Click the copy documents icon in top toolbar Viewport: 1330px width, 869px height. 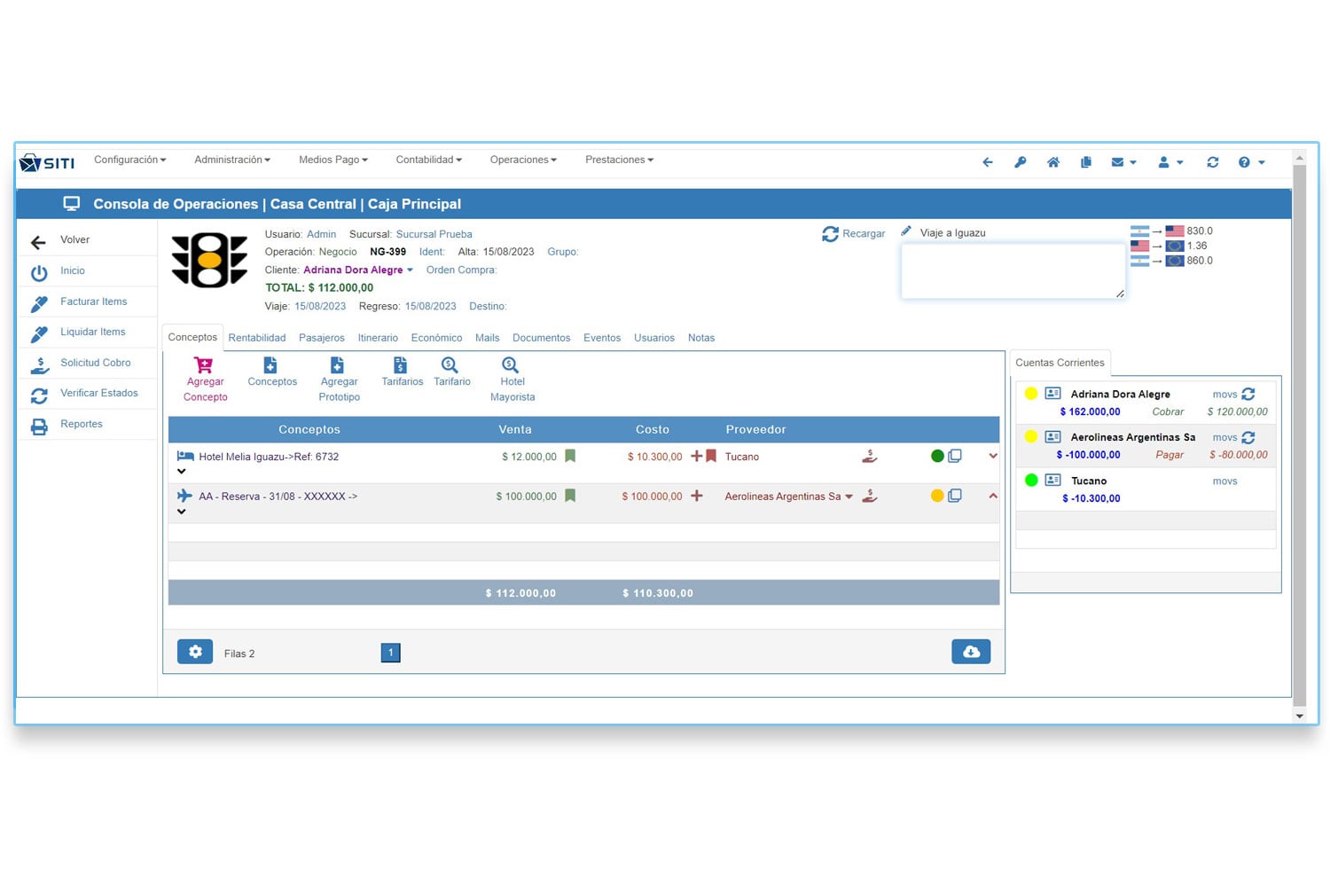pyautogui.click(x=1085, y=162)
